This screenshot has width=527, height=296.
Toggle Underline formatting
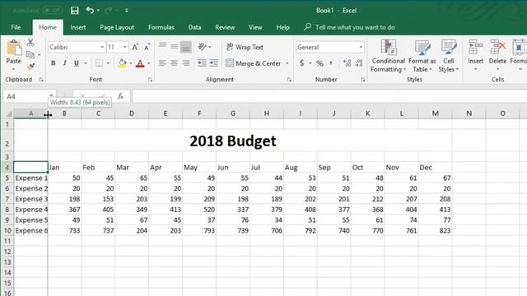(x=77, y=63)
